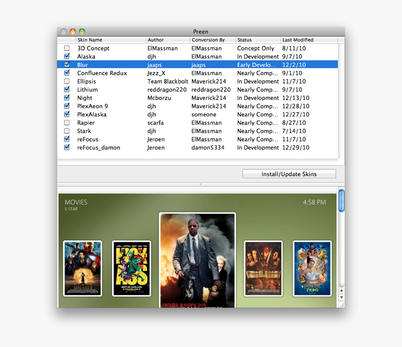The width and height of the screenshot is (402, 347).
Task: Click the Pirates of the Caribbean poster
Action: tap(263, 268)
